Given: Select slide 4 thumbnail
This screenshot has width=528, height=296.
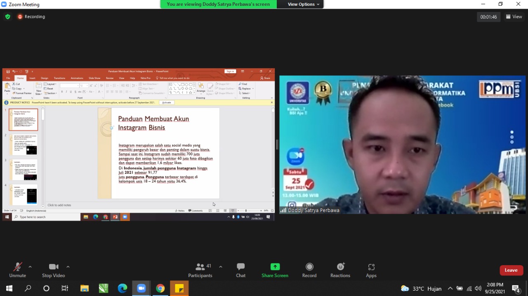Looking at the screenshot, I should (x=24, y=194).
